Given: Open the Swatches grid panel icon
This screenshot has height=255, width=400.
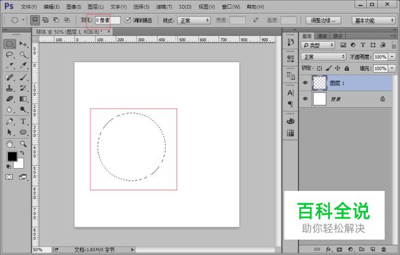Looking at the screenshot, I should click(290, 133).
